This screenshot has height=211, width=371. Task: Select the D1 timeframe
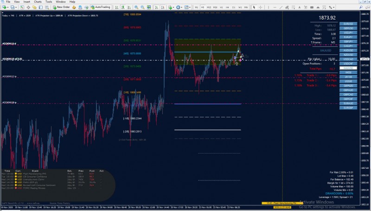click(234, 7)
